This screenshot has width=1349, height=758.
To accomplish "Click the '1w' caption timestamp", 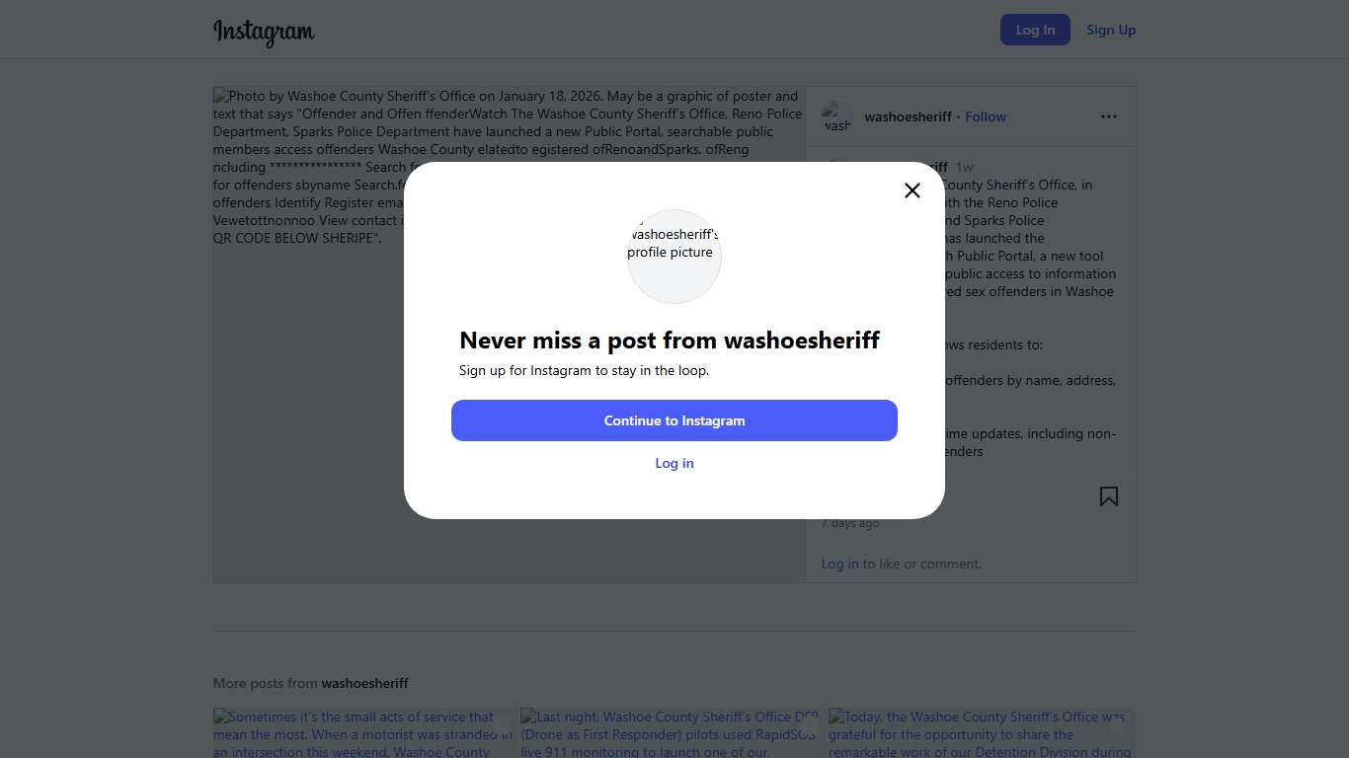I will pyautogui.click(x=964, y=167).
